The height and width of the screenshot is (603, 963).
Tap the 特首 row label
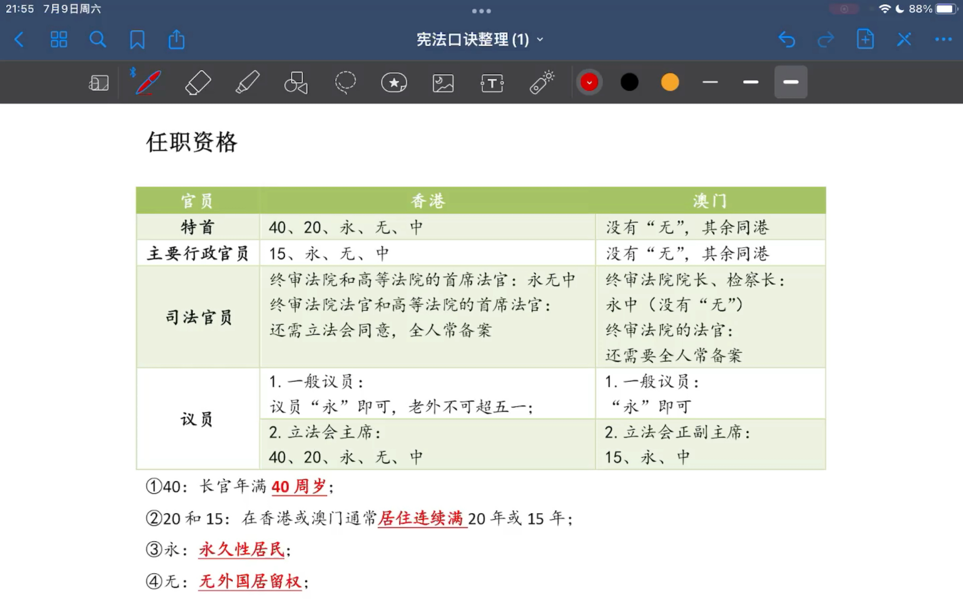(x=198, y=227)
